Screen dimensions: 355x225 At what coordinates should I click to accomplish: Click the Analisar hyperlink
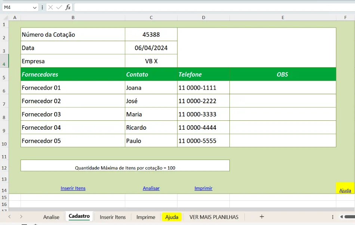[x=151, y=188]
